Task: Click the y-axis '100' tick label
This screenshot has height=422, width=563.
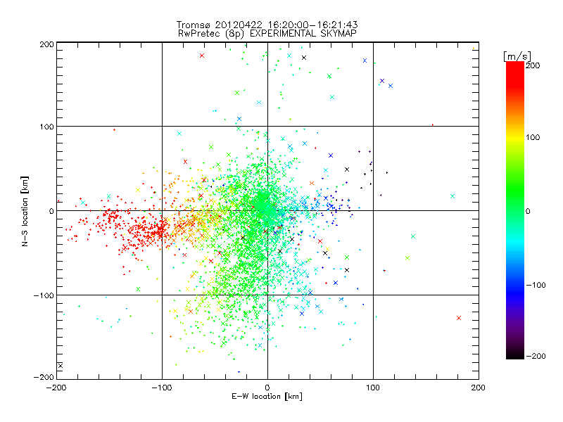Action: (46, 127)
